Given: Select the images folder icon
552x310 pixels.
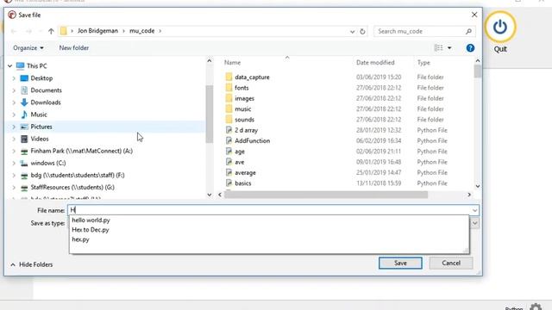Looking at the screenshot, I should [x=229, y=98].
